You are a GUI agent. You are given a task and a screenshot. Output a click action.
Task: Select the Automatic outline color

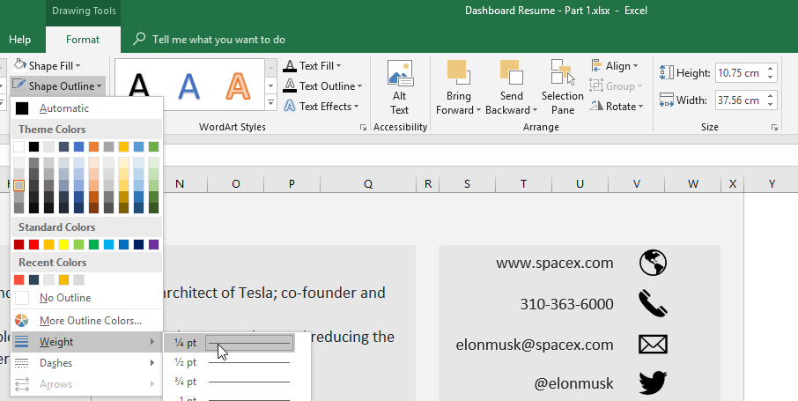coord(86,108)
